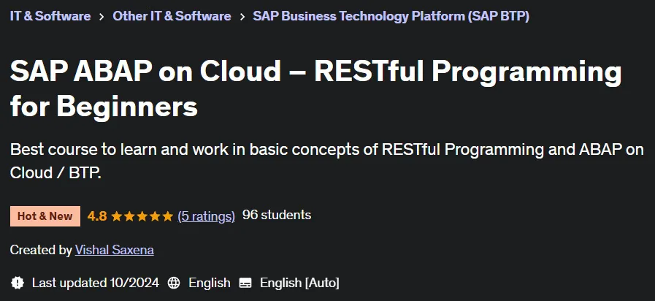This screenshot has width=655, height=301.
Task: Open the IT & Software breadcrumb
Action: point(50,16)
